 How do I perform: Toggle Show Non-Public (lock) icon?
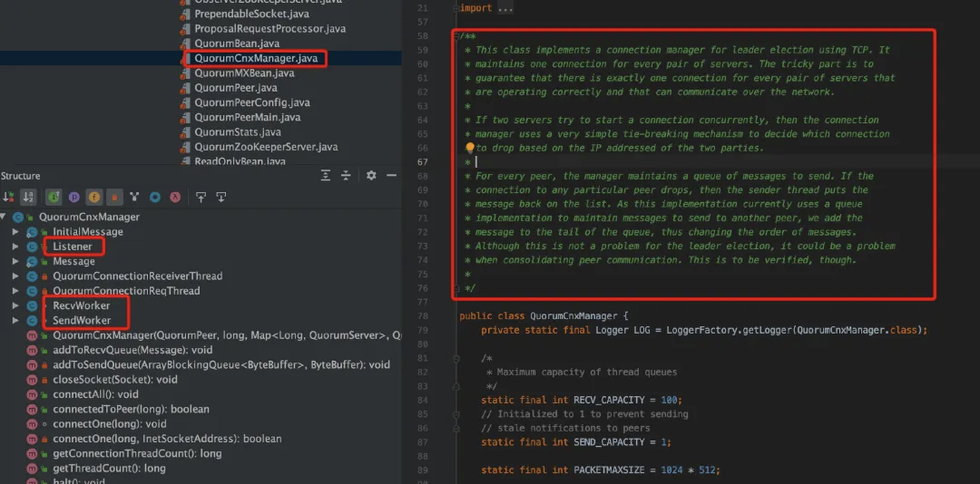pyautogui.click(x=114, y=197)
